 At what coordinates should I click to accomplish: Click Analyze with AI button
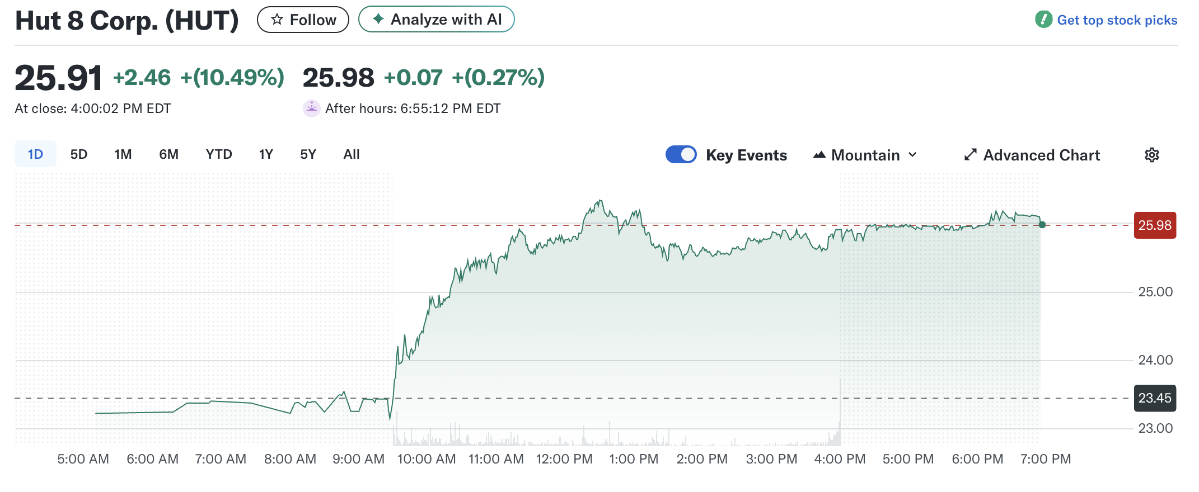tap(436, 20)
